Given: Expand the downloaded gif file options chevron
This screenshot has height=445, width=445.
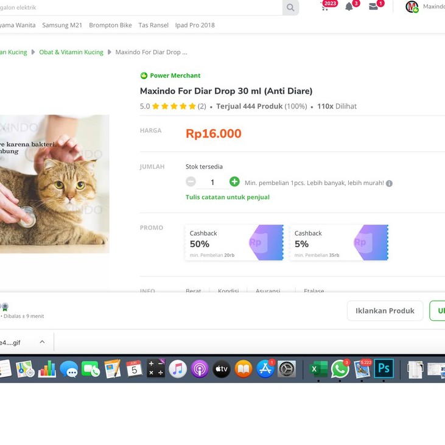Looking at the screenshot, I should (42, 342).
